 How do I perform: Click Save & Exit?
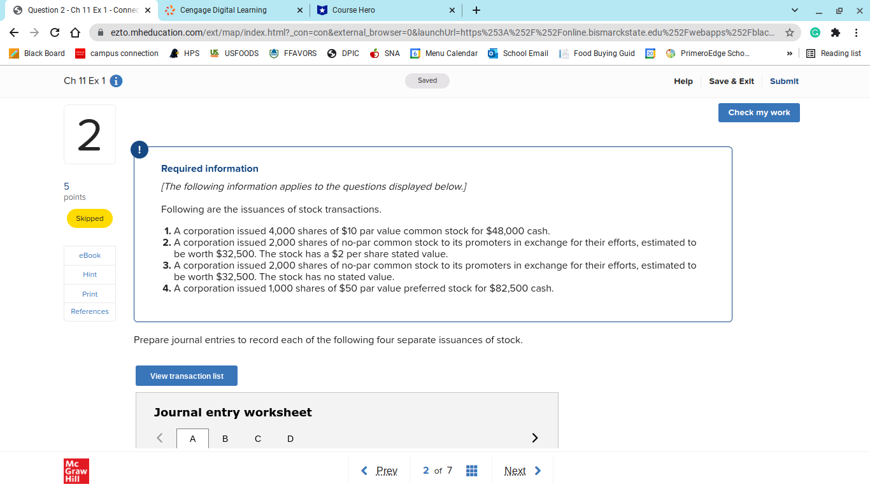[x=731, y=81]
